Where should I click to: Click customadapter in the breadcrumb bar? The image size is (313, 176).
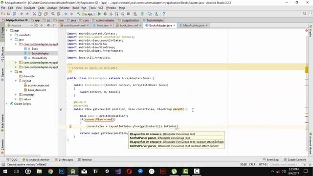click(105, 20)
